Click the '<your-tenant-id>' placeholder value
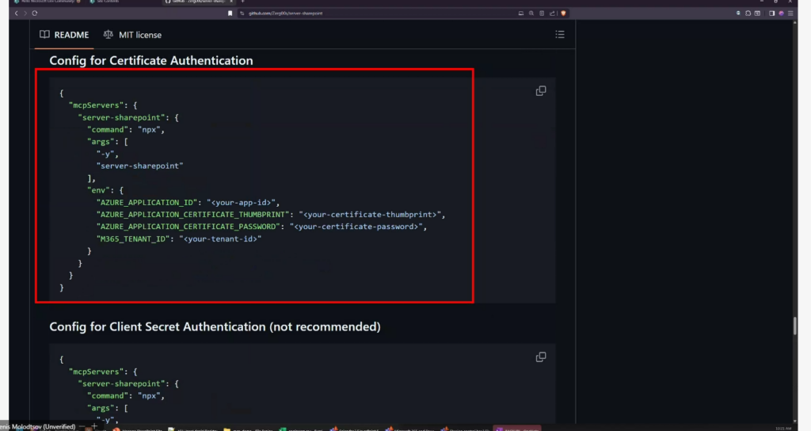 (x=220, y=238)
